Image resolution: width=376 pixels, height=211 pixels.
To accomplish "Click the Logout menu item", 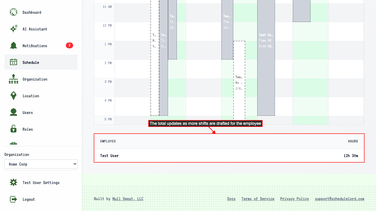I will 41,199.
